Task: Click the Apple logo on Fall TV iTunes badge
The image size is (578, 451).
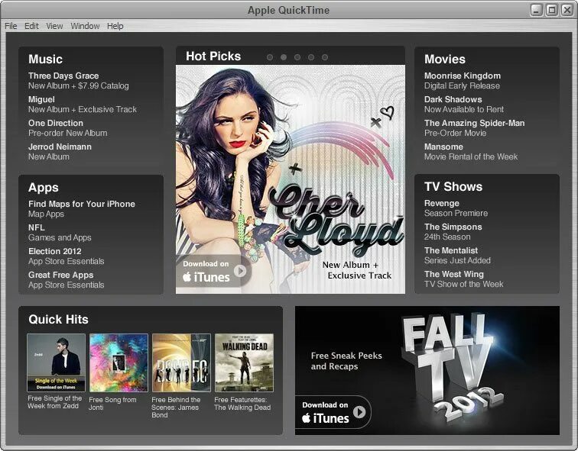Action: 306,417
